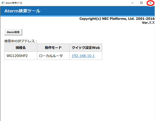Click the Aterm検索ツール blue banner heading
This screenshot has width=155, height=121.
pos(22,11)
